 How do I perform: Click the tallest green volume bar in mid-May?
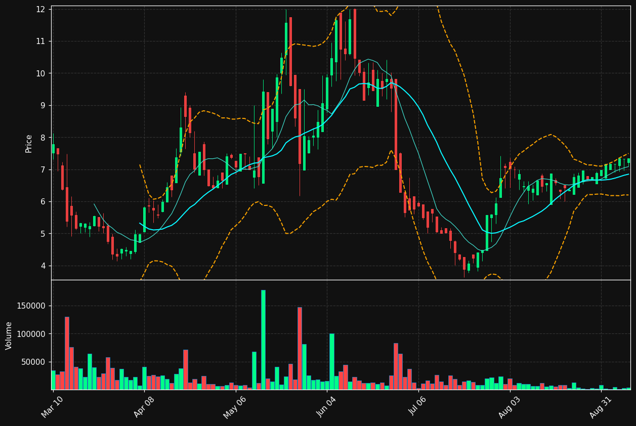point(263,339)
